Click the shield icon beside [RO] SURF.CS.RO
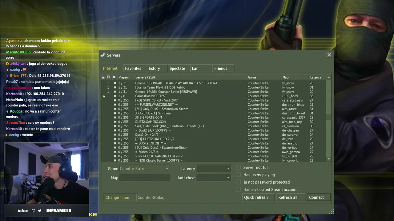This screenshot has width=394, height=221. [115, 100]
